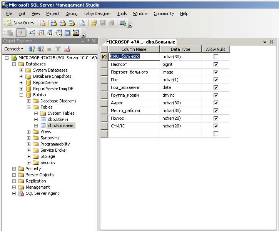This screenshot has width=279, height=231.
Task: Uncheck Allow Nulls for Группа_крови
Action: (x=216, y=95)
